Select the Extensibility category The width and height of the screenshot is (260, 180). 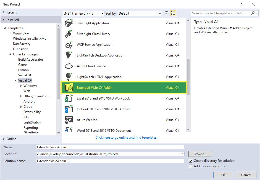tap(32, 112)
